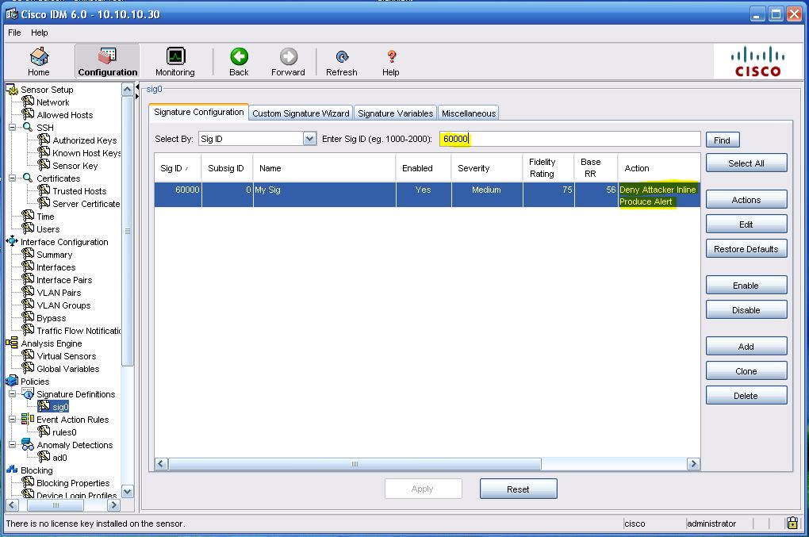
Task: Select Network icon in Sensor Setup
Action: 28,102
